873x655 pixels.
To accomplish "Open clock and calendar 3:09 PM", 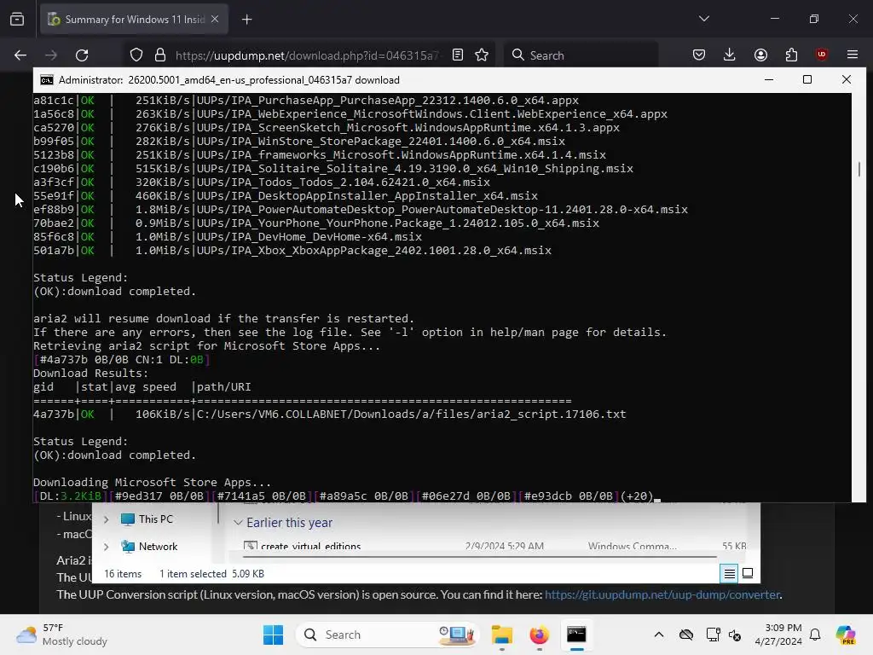I will coord(778,635).
